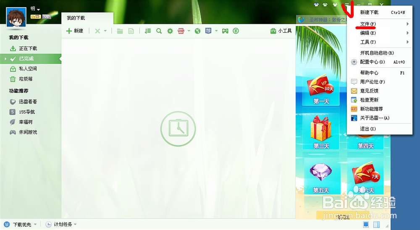420x230 pixels.
Task: Click the blue 荐 recommend toolbar icon
Action: 208,31
